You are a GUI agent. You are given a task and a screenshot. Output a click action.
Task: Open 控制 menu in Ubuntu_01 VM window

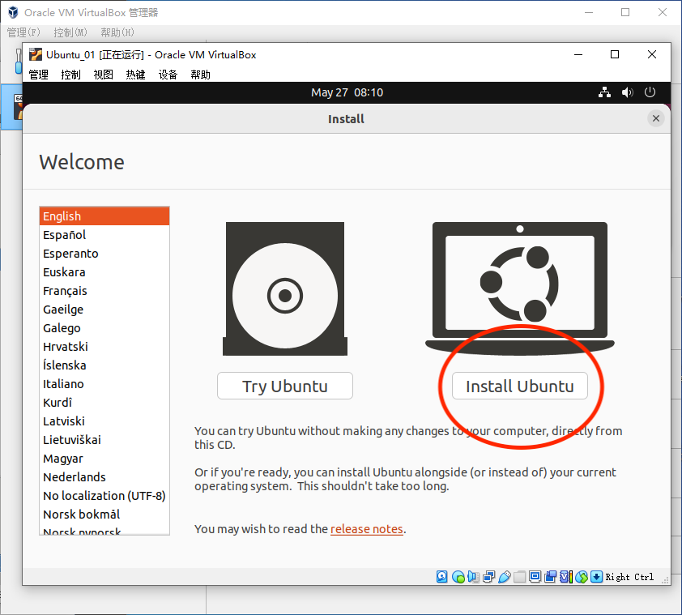(71, 75)
